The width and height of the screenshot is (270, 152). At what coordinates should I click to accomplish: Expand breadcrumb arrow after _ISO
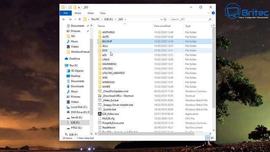tap(125, 19)
